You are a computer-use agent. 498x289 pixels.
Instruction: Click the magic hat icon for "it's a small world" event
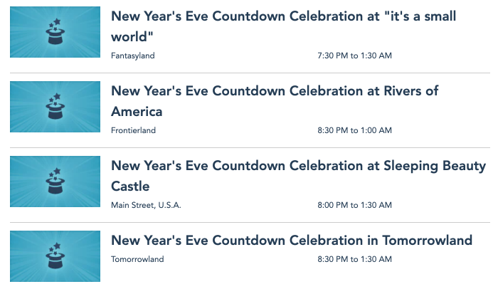point(55,33)
